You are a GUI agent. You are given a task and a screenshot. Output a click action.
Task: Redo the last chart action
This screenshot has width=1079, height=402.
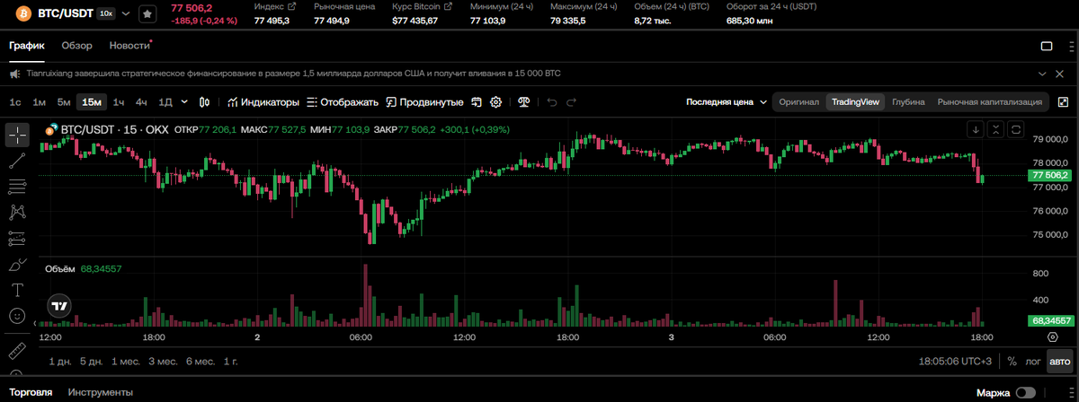(x=571, y=102)
